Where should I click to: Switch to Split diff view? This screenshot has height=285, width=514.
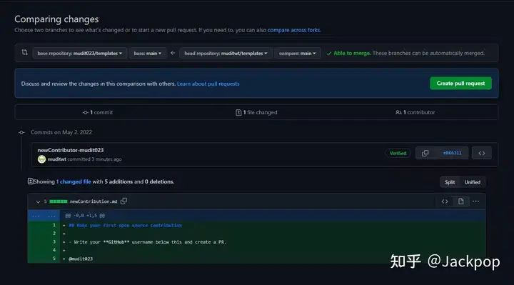450,182
